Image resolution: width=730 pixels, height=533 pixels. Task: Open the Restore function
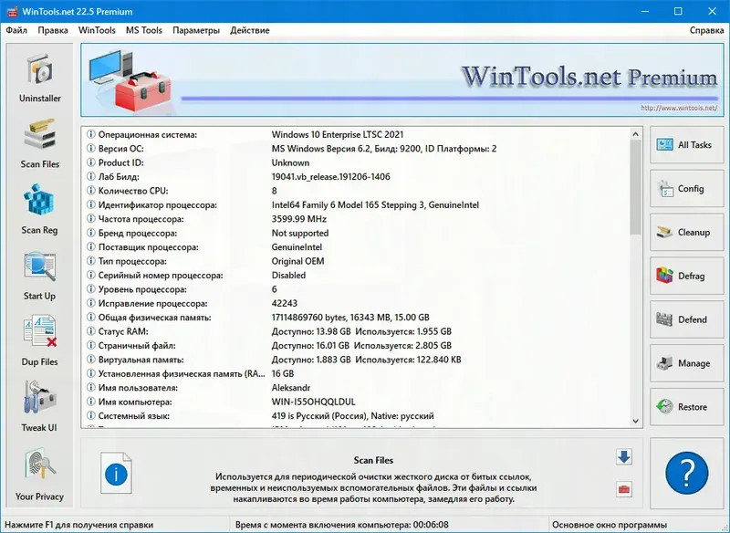point(686,407)
